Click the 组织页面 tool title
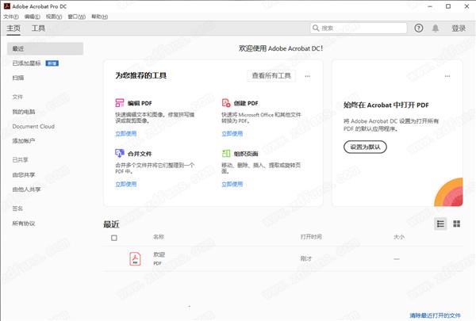Image resolution: width=476 pixels, height=321 pixels. point(246,154)
